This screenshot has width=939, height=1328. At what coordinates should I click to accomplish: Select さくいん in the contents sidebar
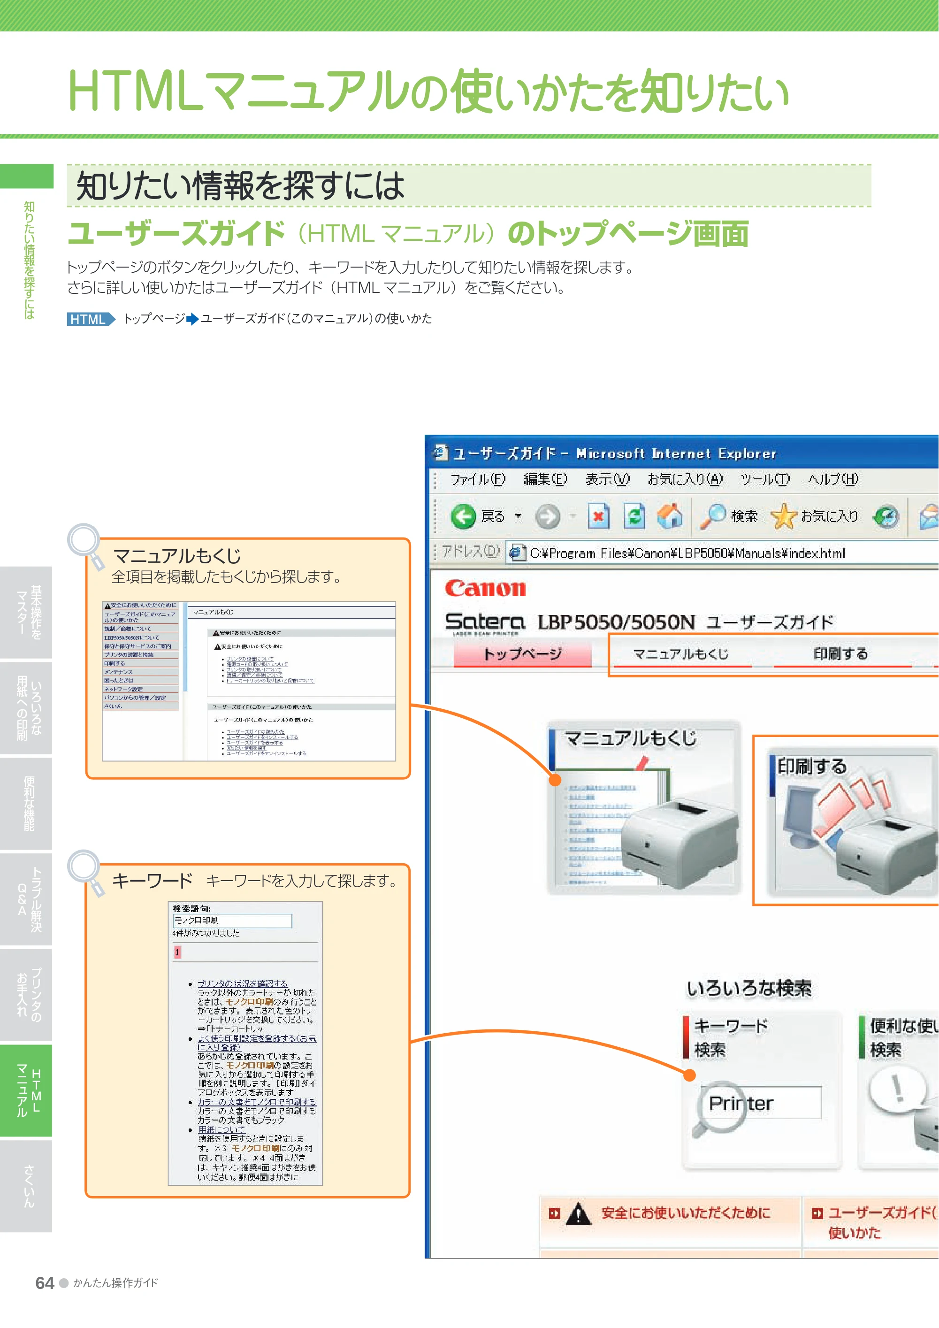[140, 706]
